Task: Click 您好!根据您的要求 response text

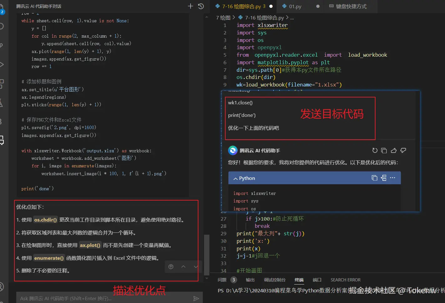Action: click(x=313, y=162)
